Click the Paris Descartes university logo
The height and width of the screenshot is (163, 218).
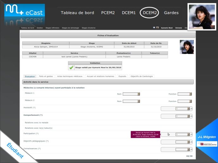(x=207, y=144)
